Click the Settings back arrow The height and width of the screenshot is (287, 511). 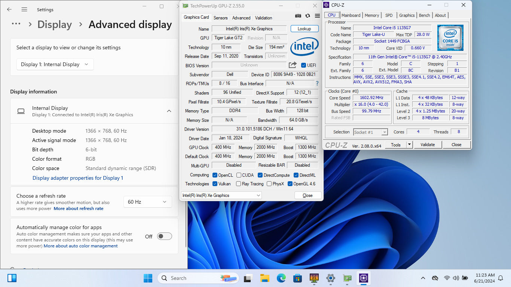9,10
